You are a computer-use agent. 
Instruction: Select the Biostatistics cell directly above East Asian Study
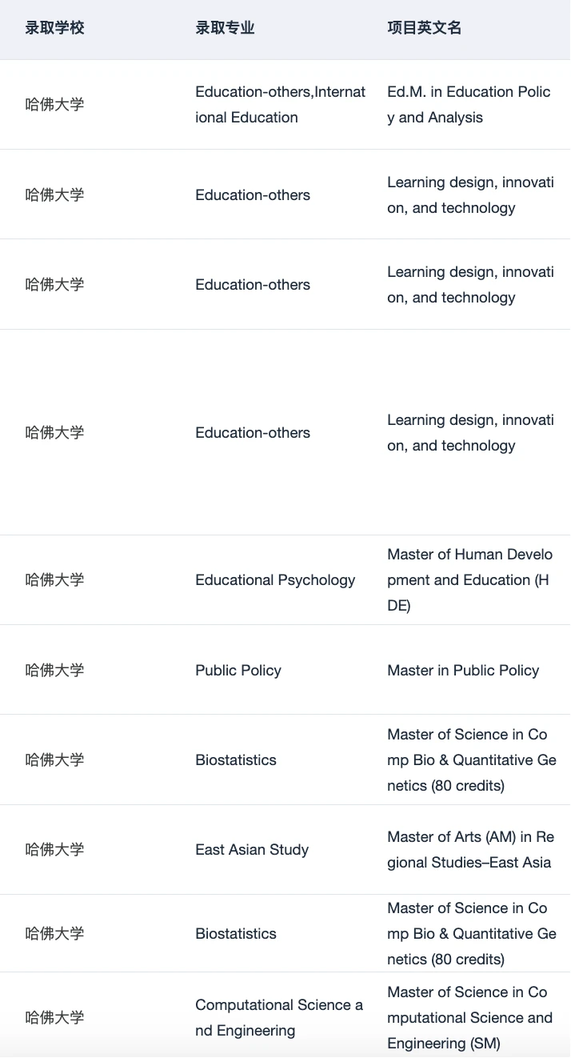[x=236, y=760]
